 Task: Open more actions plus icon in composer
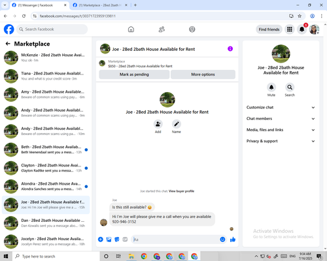(101, 239)
